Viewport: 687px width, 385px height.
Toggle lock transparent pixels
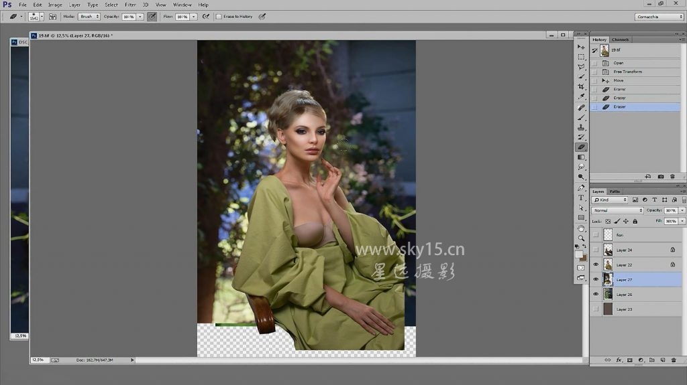pyautogui.click(x=608, y=222)
